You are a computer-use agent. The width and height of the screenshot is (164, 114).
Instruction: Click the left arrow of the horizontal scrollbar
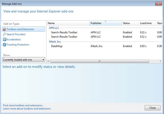(48, 61)
